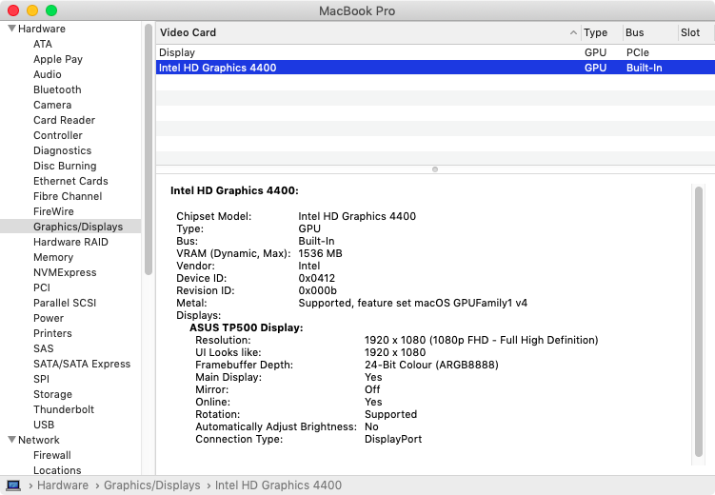The image size is (715, 495).
Task: Collapse the Network section triangle
Action: (11, 440)
